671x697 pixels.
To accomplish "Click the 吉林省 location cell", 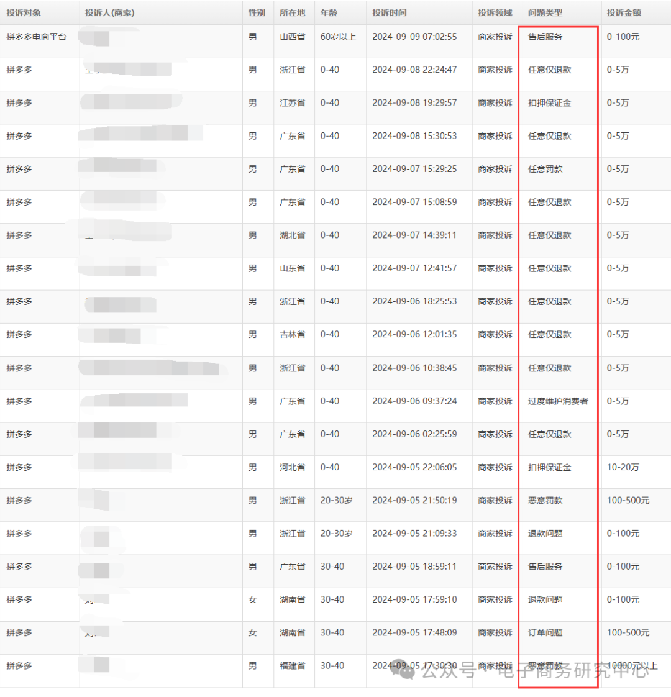I will 292,335.
